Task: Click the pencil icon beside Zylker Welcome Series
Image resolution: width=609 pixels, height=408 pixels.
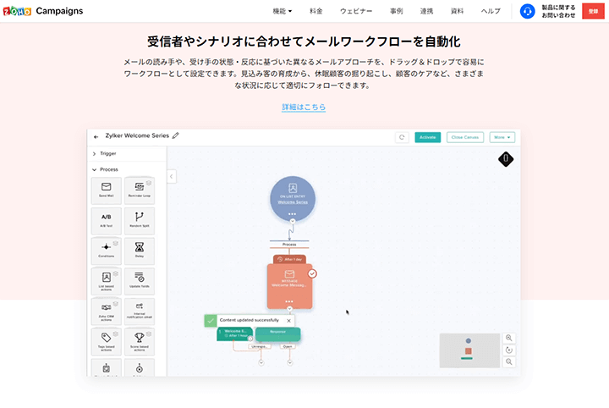Action: point(176,135)
